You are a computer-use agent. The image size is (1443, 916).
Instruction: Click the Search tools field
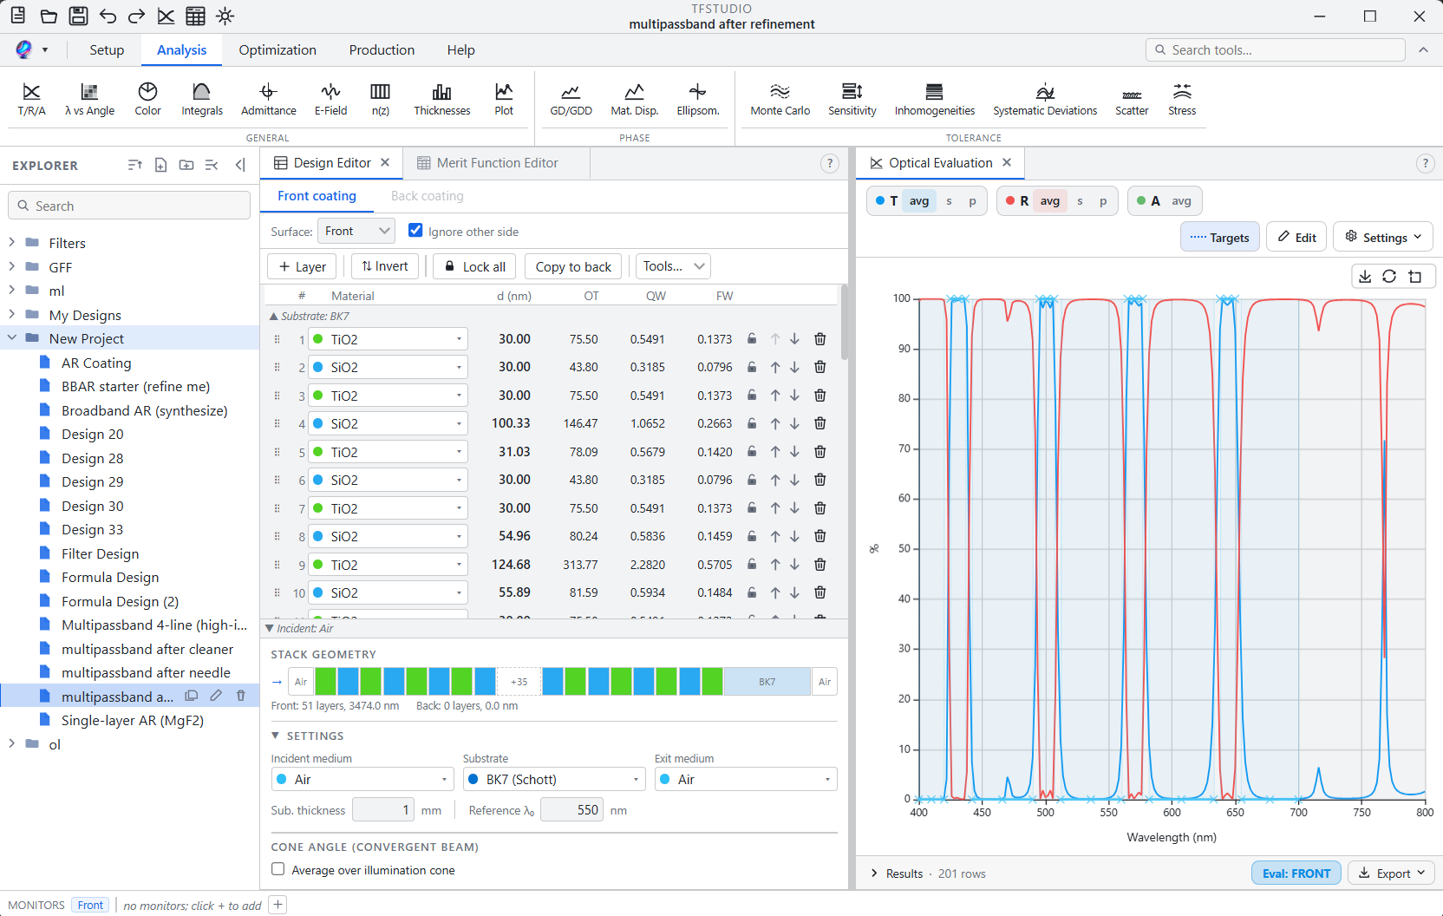pos(1275,49)
